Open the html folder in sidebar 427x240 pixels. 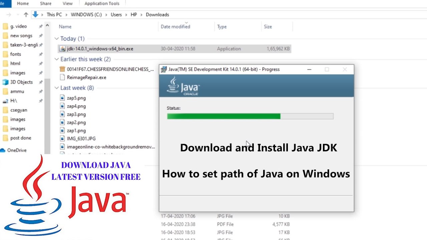point(15,63)
